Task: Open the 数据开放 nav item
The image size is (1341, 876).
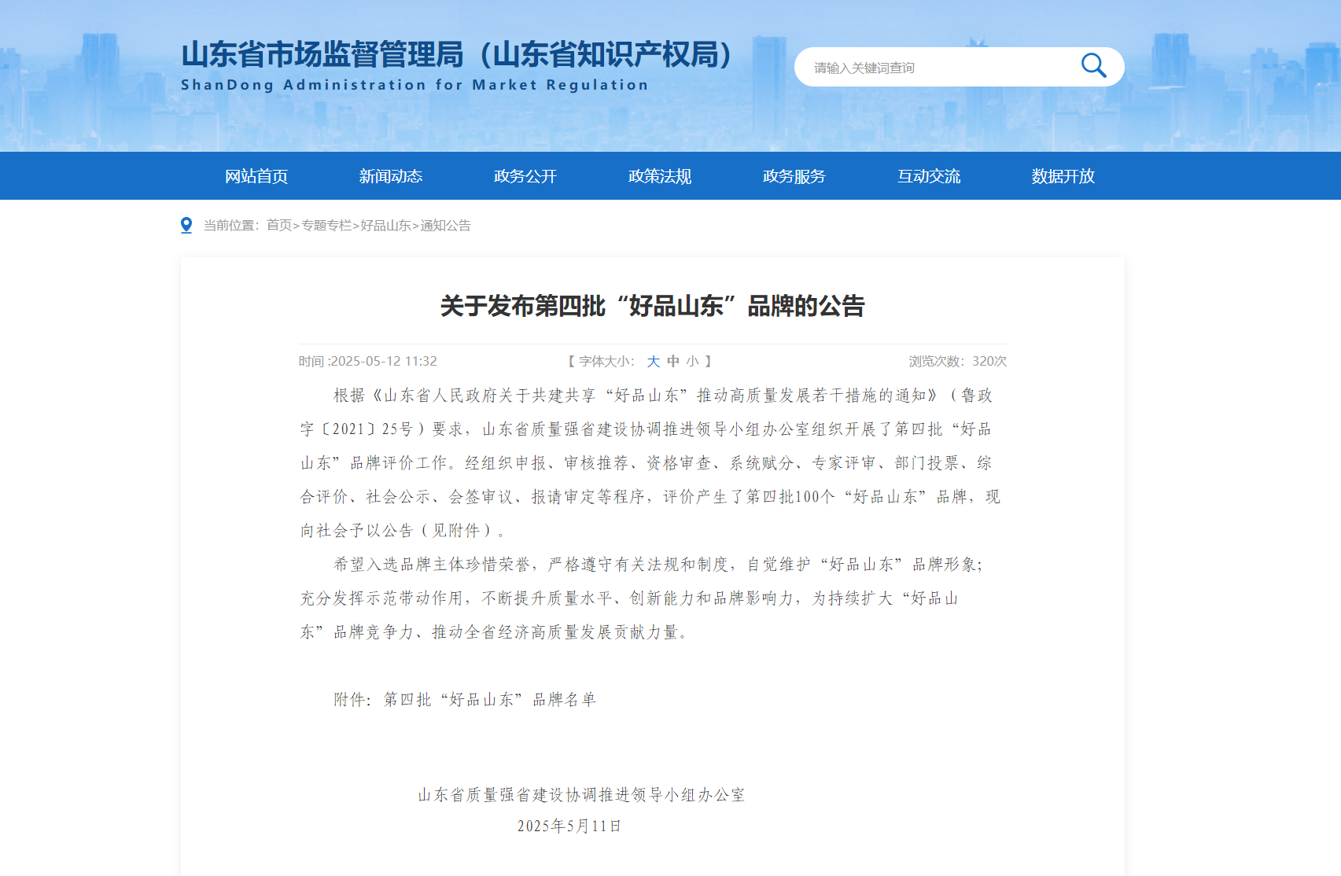Action: (1063, 176)
